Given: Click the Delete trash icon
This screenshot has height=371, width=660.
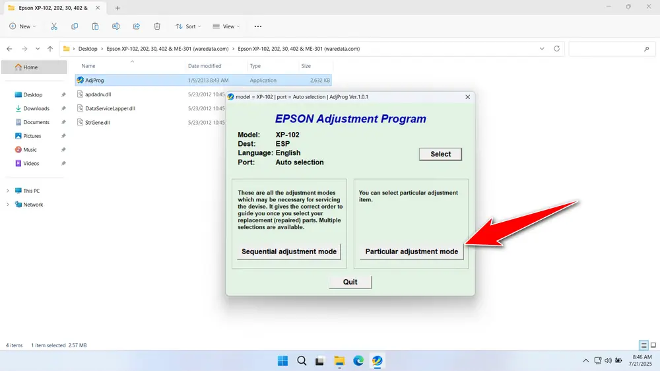Looking at the screenshot, I should (157, 26).
